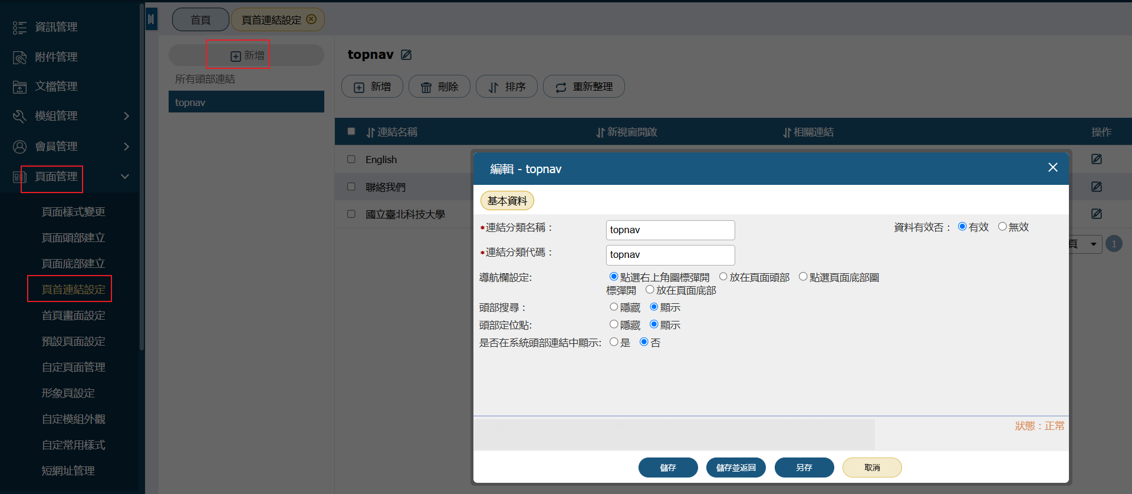
Task: Select 否 for 是否在系統頭部連結中顯示
Action: [x=644, y=342]
